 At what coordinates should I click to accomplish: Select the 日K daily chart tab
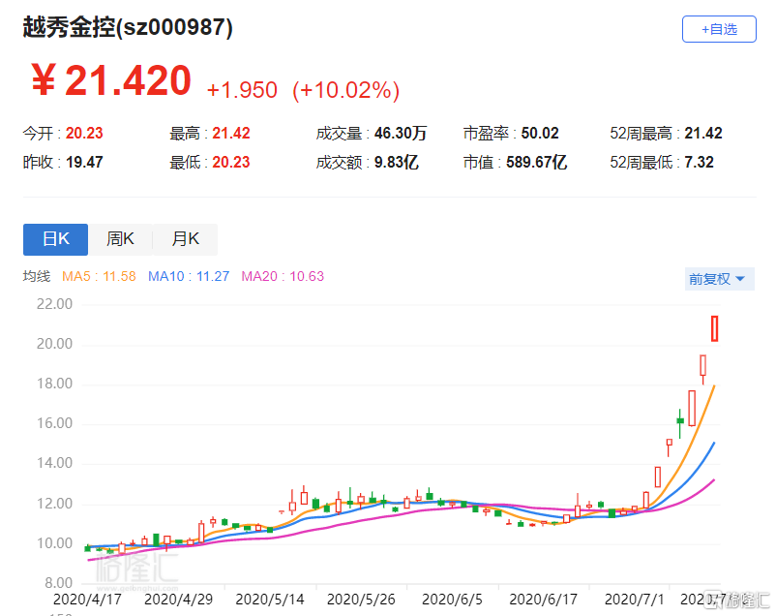pos(55,239)
